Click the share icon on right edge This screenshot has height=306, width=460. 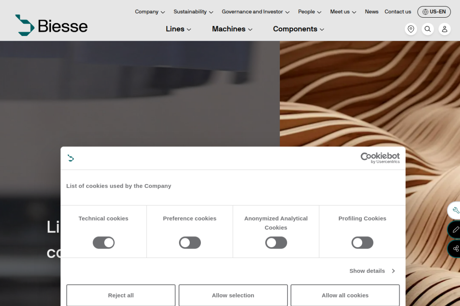point(455,249)
